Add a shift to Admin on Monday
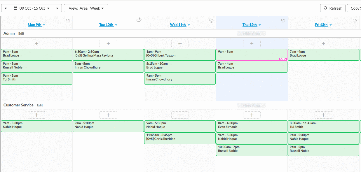This screenshot has width=361, height=172. click(x=36, y=43)
